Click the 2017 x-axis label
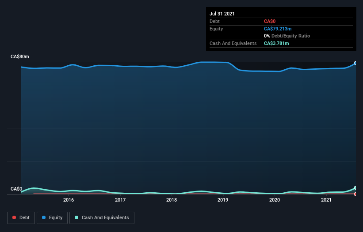The height and width of the screenshot is (232, 363). 120,200
